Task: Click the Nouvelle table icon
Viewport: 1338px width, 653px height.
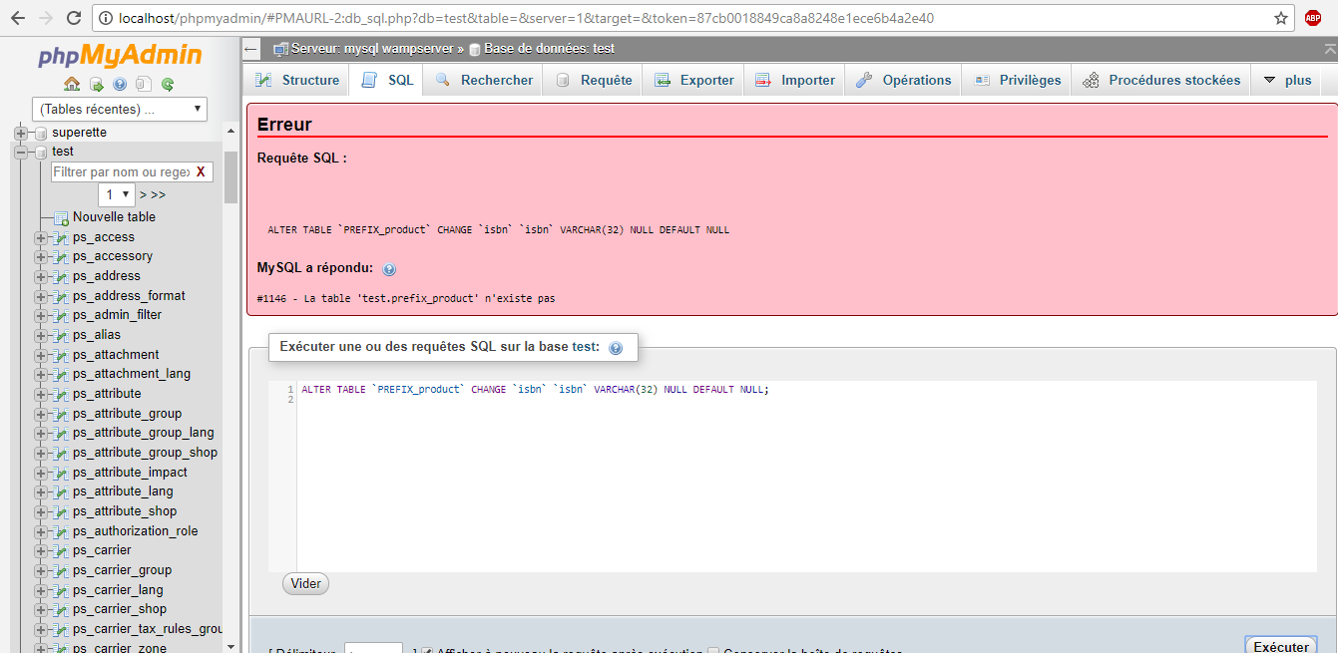Action: (x=60, y=217)
